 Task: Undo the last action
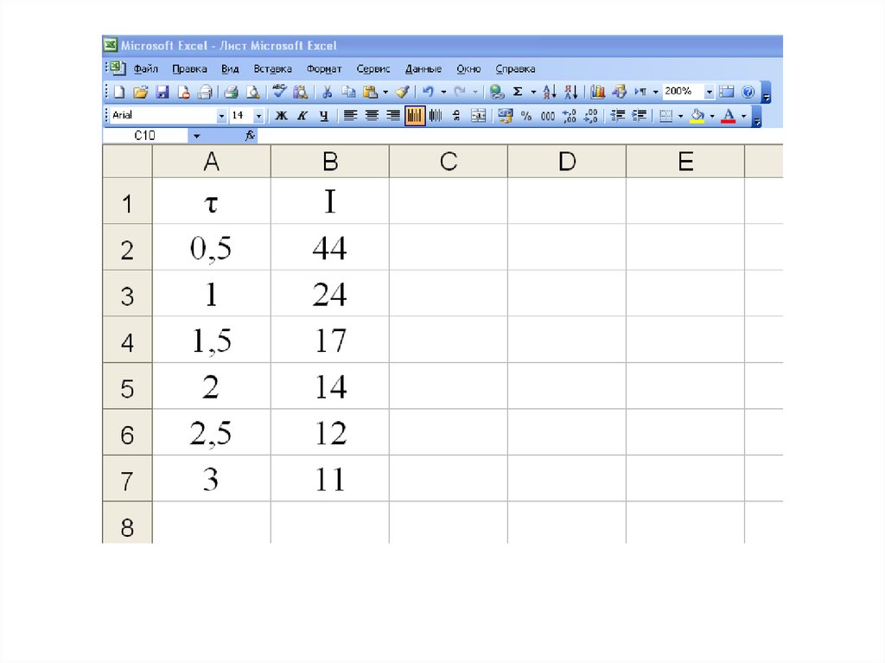click(x=429, y=92)
